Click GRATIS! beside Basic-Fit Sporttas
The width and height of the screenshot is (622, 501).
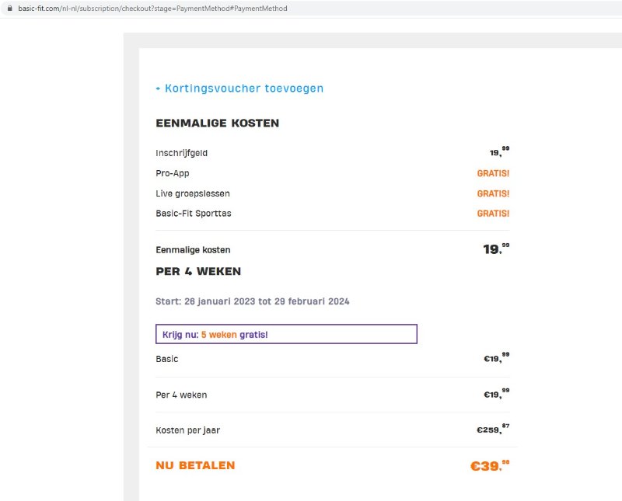pos(493,214)
